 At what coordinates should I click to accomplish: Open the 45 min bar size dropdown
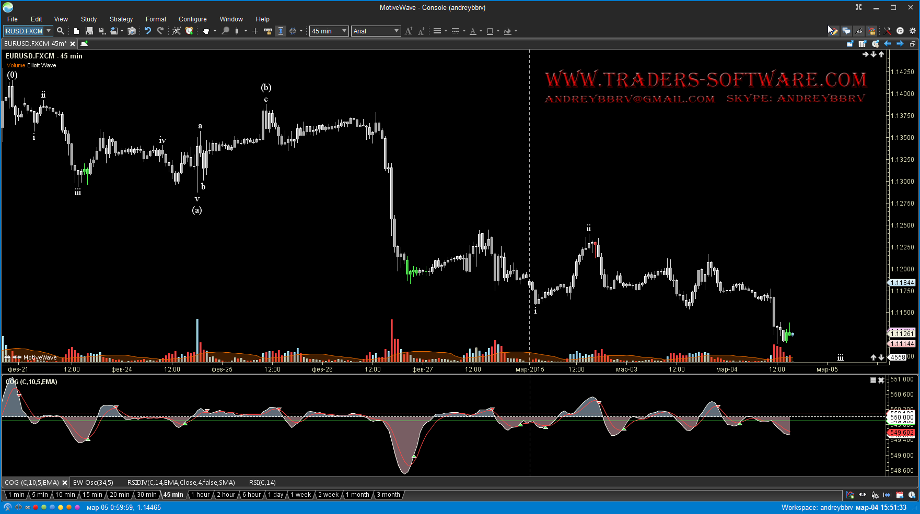344,31
